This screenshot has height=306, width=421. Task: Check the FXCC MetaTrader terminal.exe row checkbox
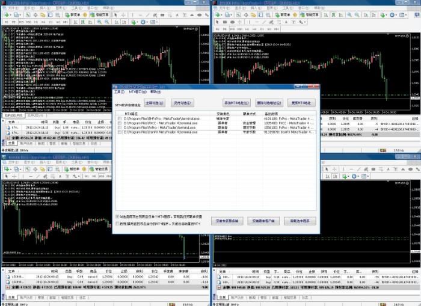click(x=120, y=123)
